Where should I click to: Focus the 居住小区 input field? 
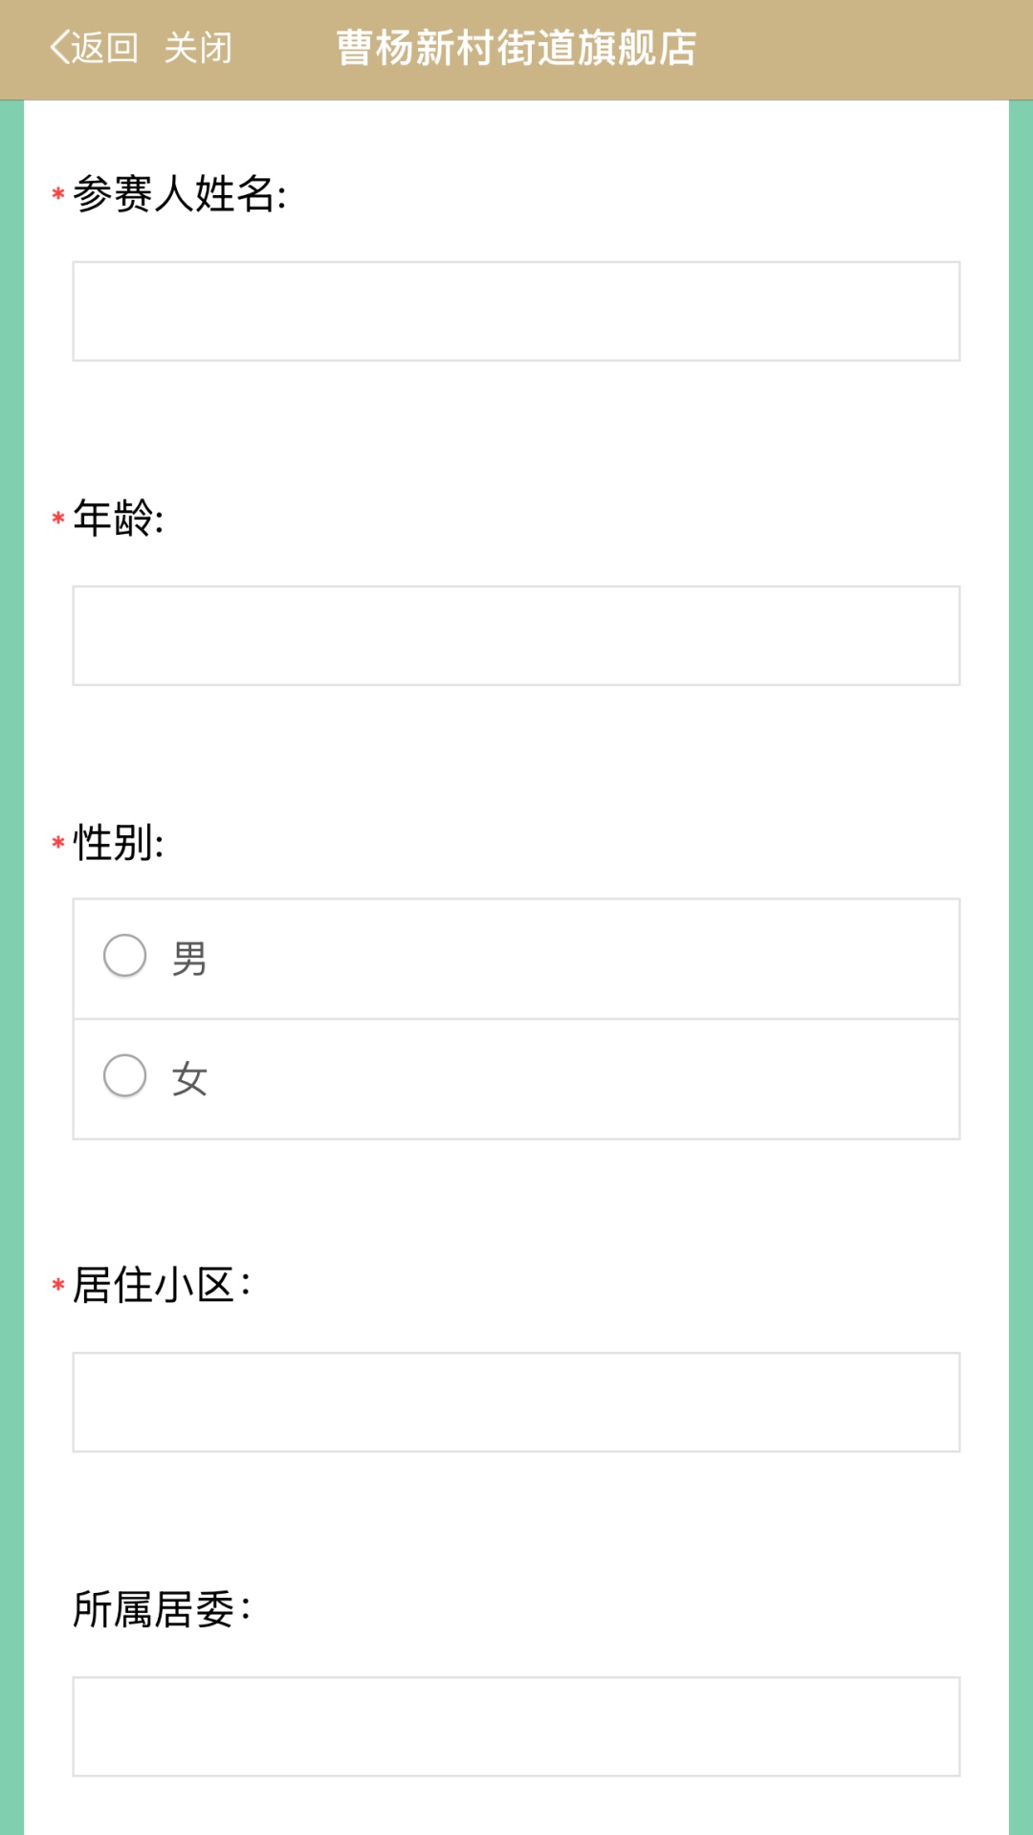tap(516, 1402)
